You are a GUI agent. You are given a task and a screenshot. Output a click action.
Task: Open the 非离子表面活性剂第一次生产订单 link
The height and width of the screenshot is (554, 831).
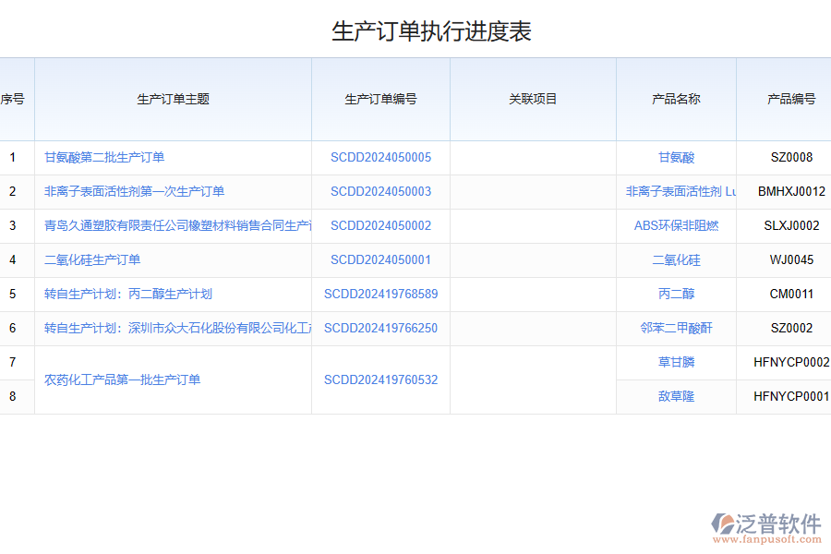tap(135, 192)
